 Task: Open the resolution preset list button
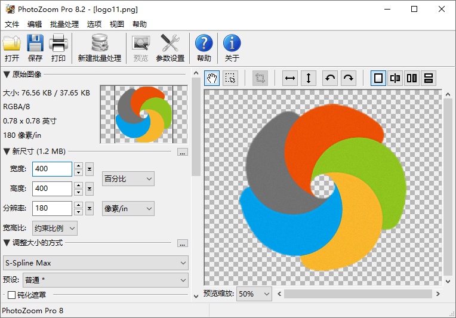coord(90,208)
